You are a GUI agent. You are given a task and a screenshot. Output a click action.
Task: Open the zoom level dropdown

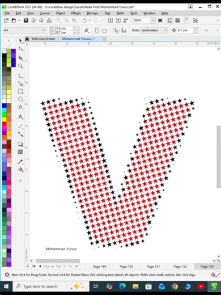[x=153, y=20]
